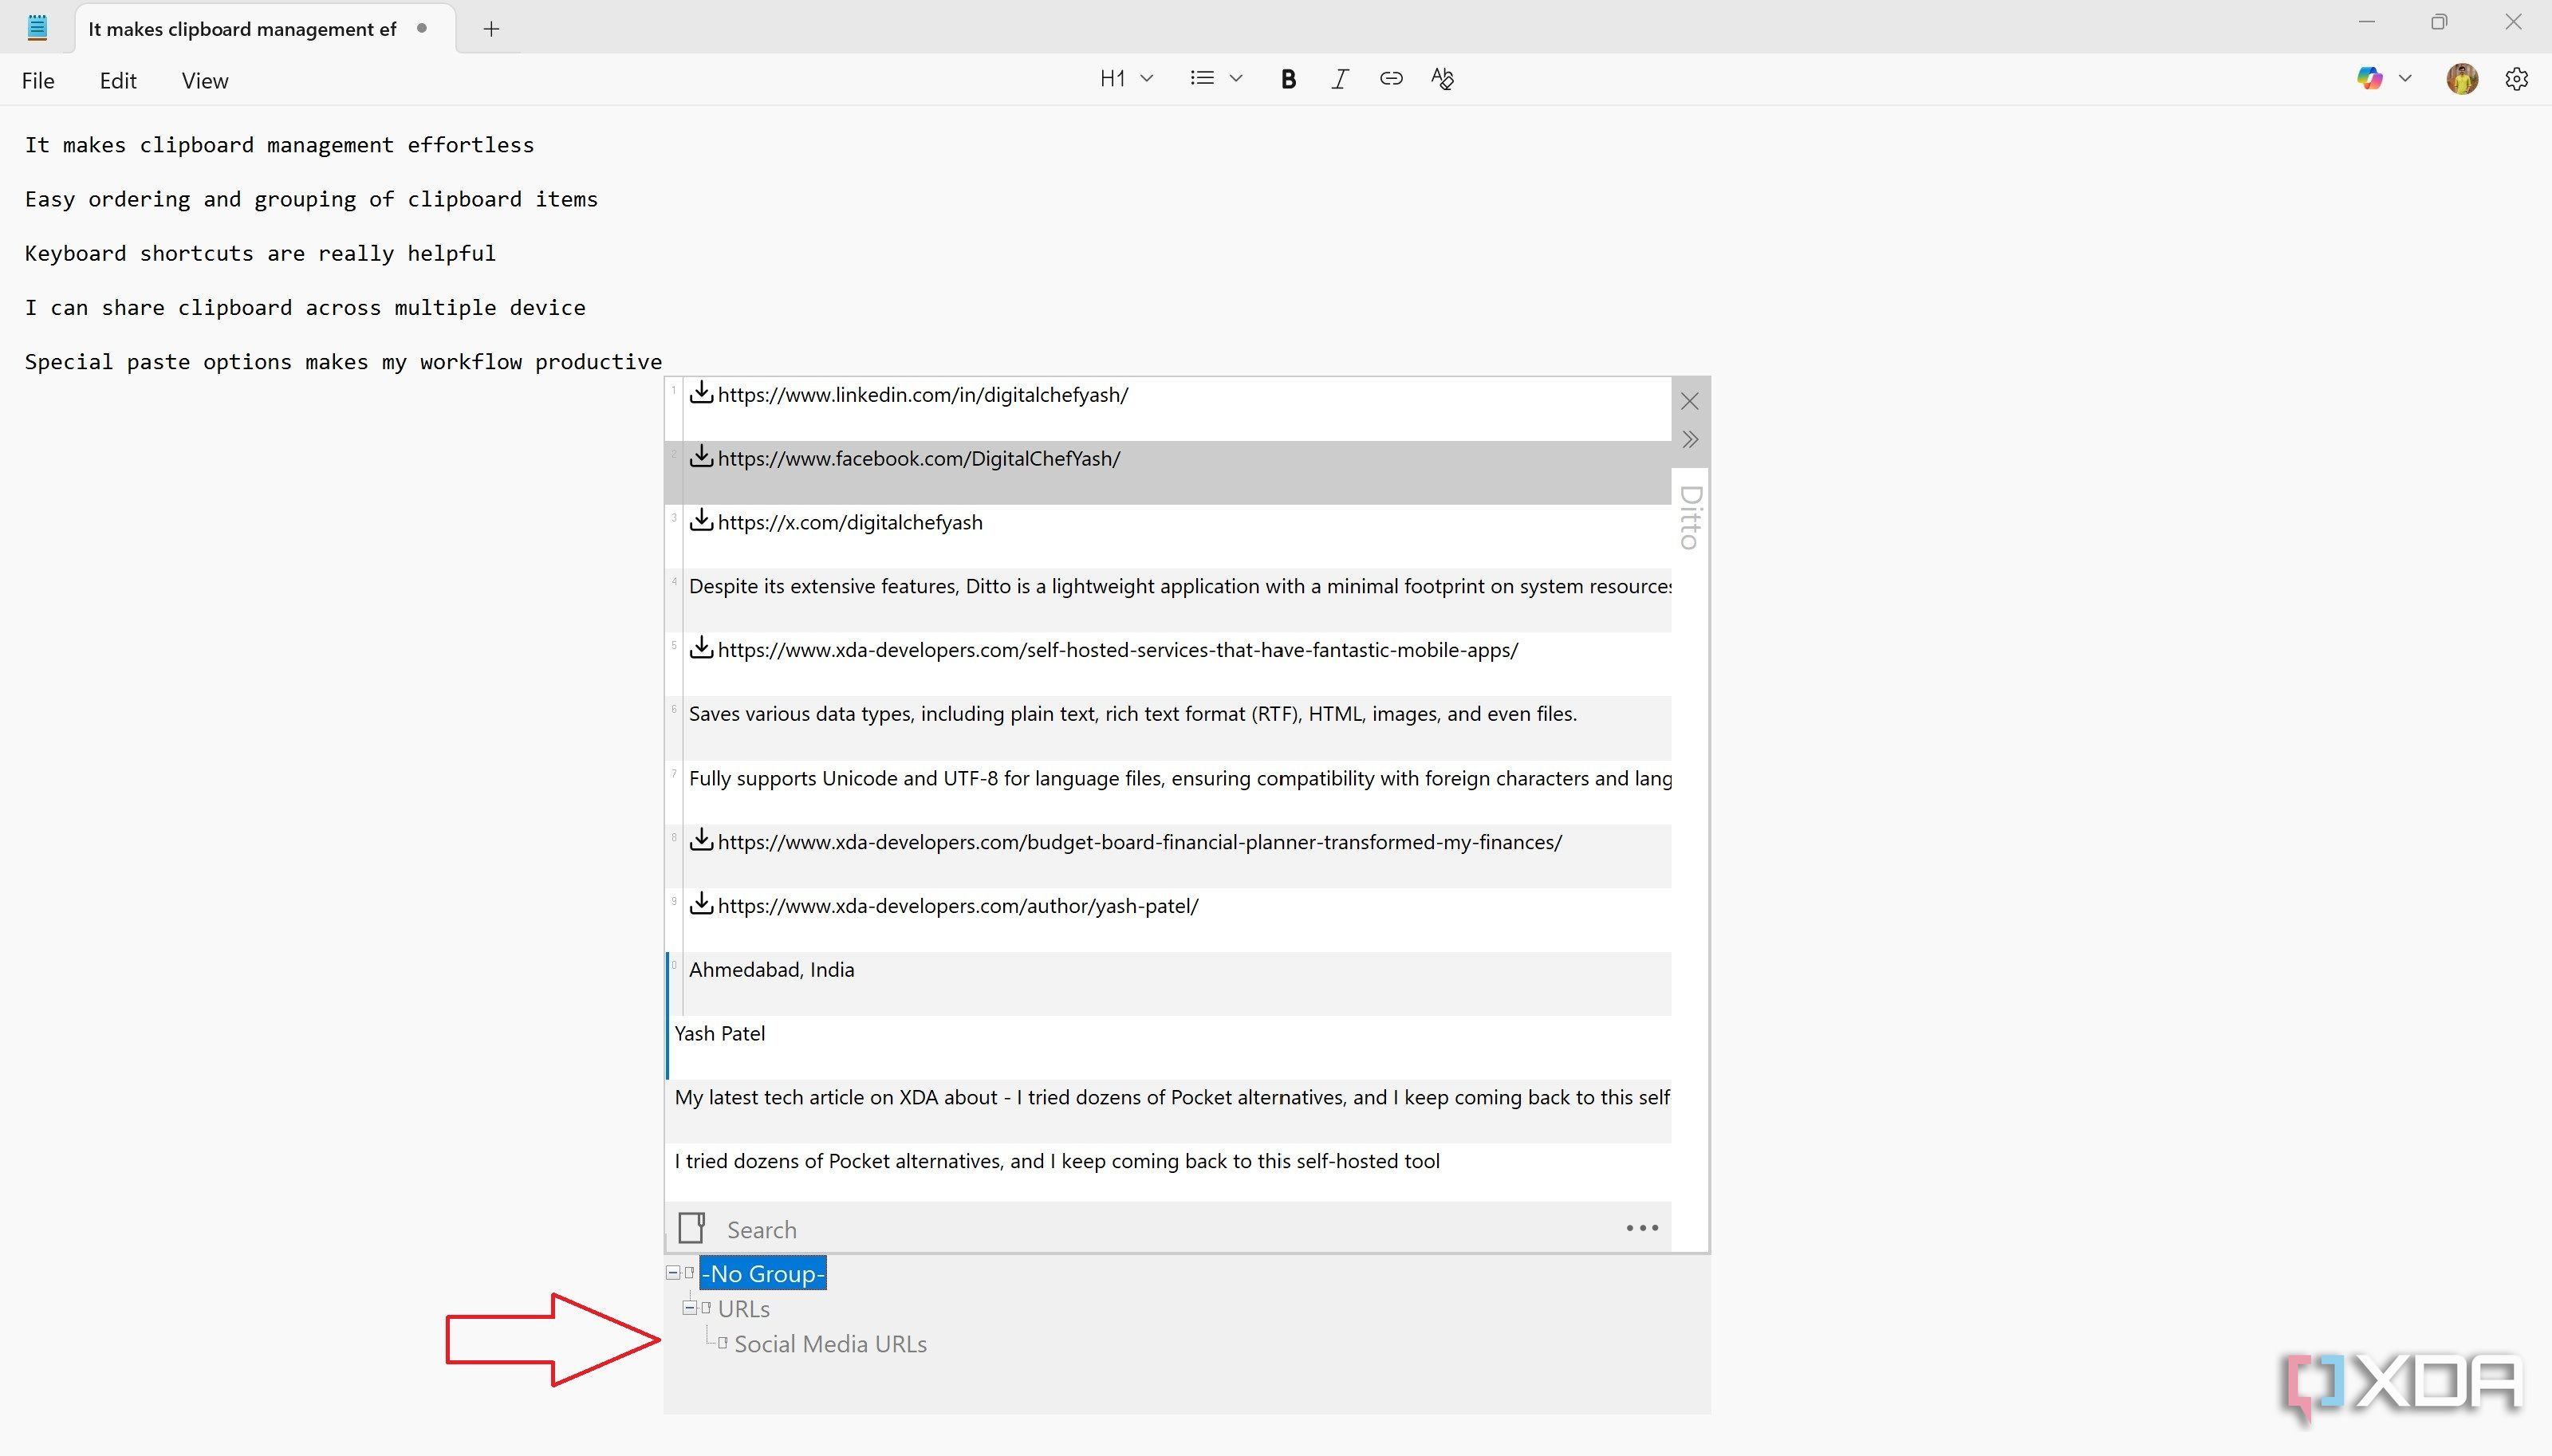This screenshot has height=1456, width=2552.
Task: Select the Social Media URLs group
Action: [x=830, y=1344]
